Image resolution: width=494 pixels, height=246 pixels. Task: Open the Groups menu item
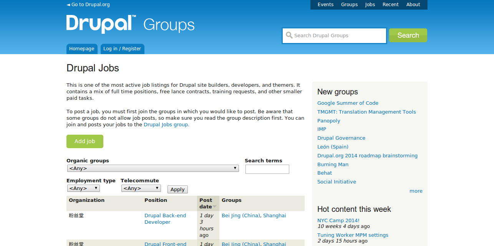[349, 5]
